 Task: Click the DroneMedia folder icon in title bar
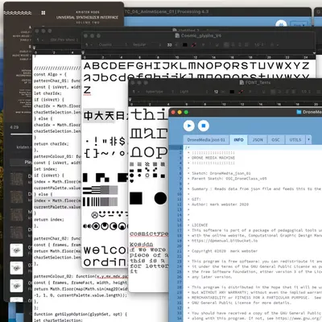(x=299, y=112)
